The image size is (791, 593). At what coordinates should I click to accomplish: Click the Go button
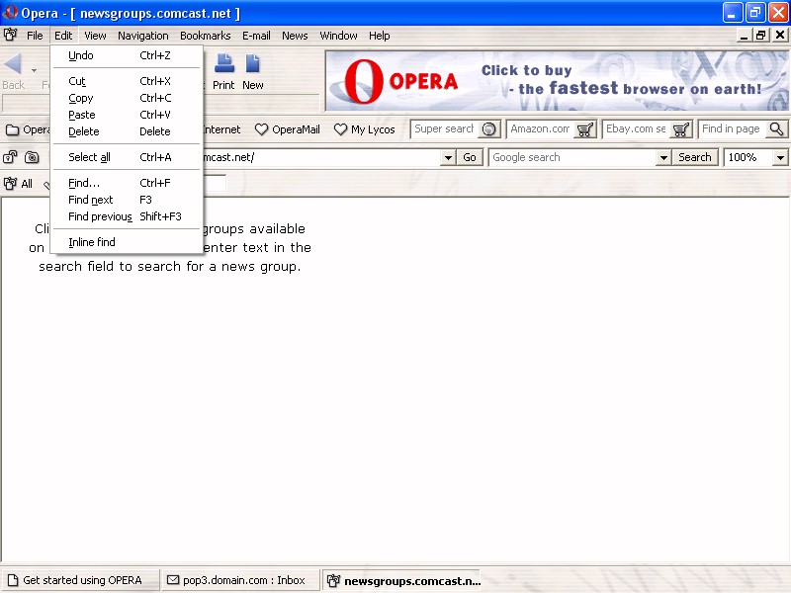tap(469, 158)
